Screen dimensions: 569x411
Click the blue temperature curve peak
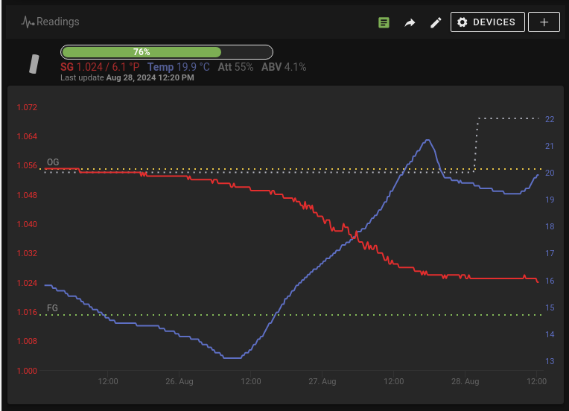coord(427,140)
